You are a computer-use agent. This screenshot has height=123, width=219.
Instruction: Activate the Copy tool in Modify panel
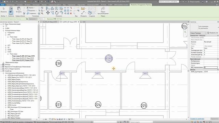click(x=52, y=13)
